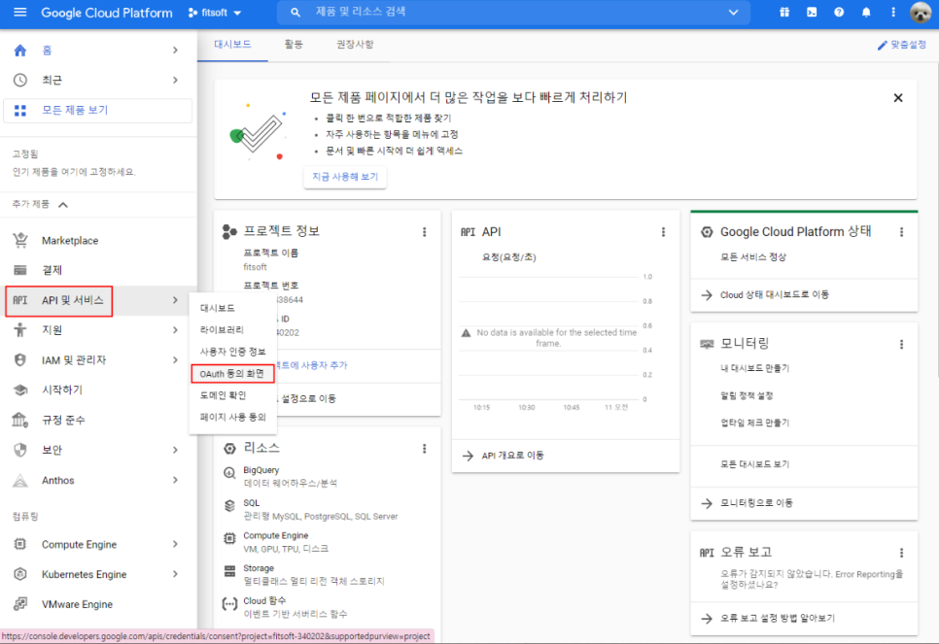Click the Recent clock icon

(20, 80)
